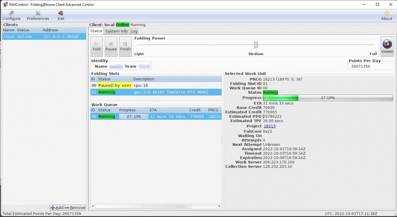Screen dimensions: 397x217
Task: Click the Folding Power slider handle
Action: coord(256,45)
